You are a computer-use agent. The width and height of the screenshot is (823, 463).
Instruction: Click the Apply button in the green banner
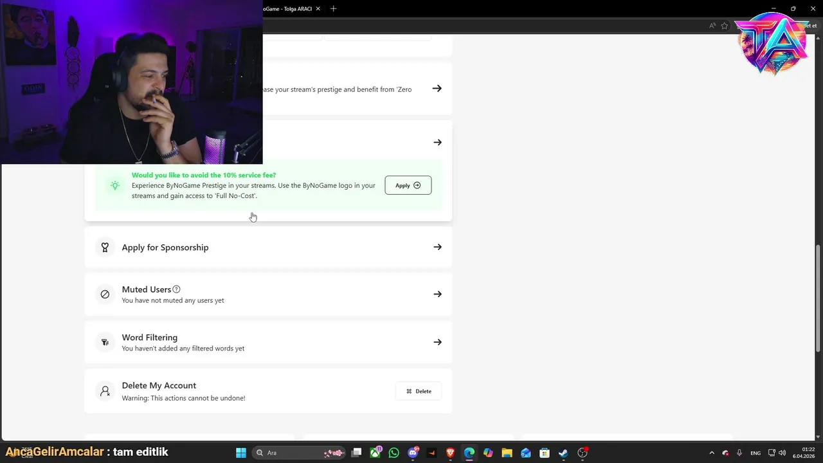[x=408, y=185]
